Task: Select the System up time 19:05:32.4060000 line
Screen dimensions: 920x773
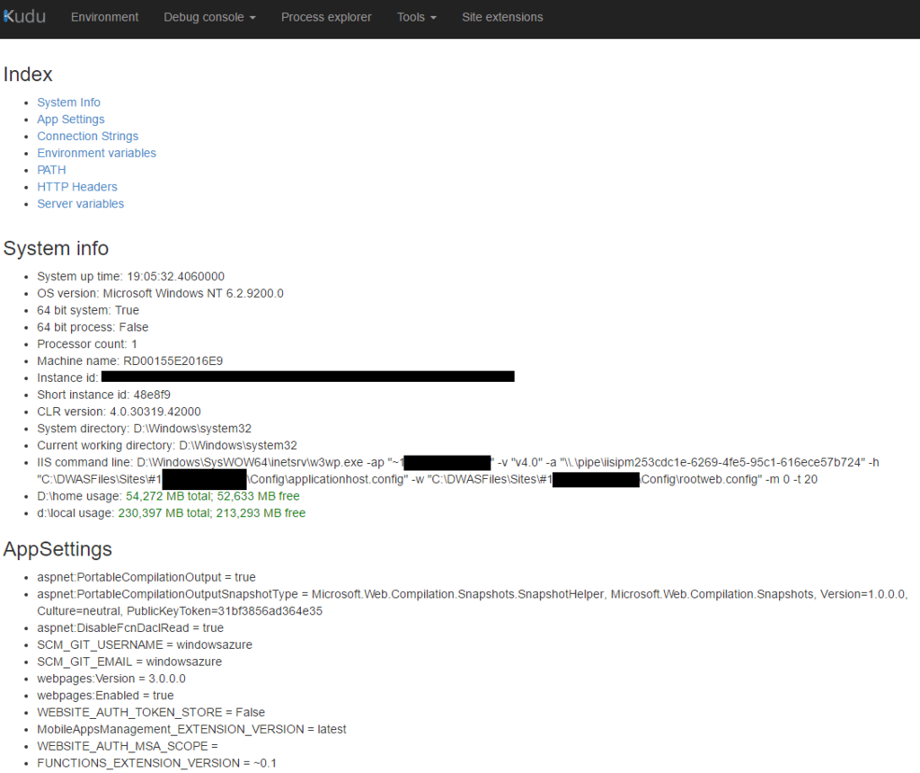Action: point(131,277)
